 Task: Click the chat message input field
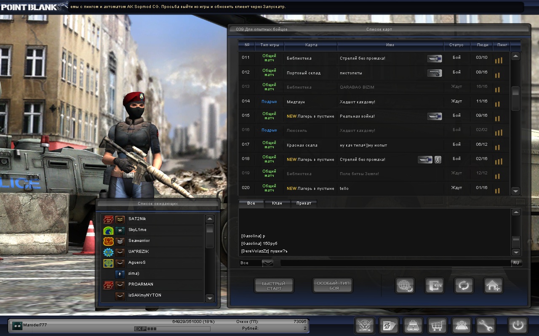point(395,263)
